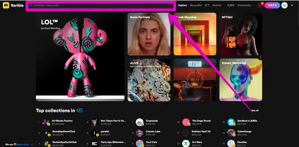299x147 pixels.
Task: Click the CyberKongz collection avatar
Action: click(231, 133)
